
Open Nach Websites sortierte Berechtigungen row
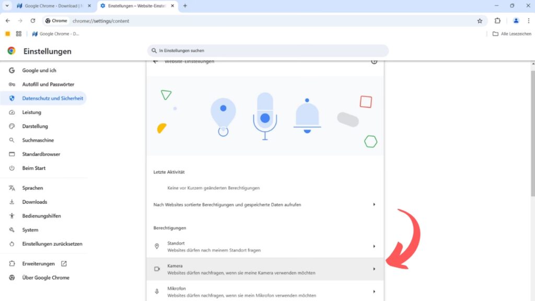[x=265, y=205]
